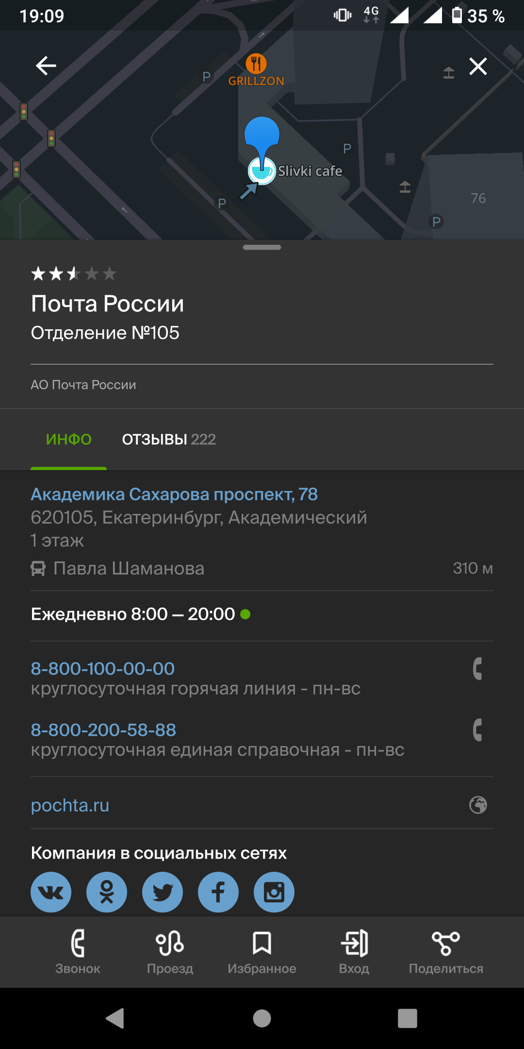Switch to the ОТЗЫВЫ tab

168,440
